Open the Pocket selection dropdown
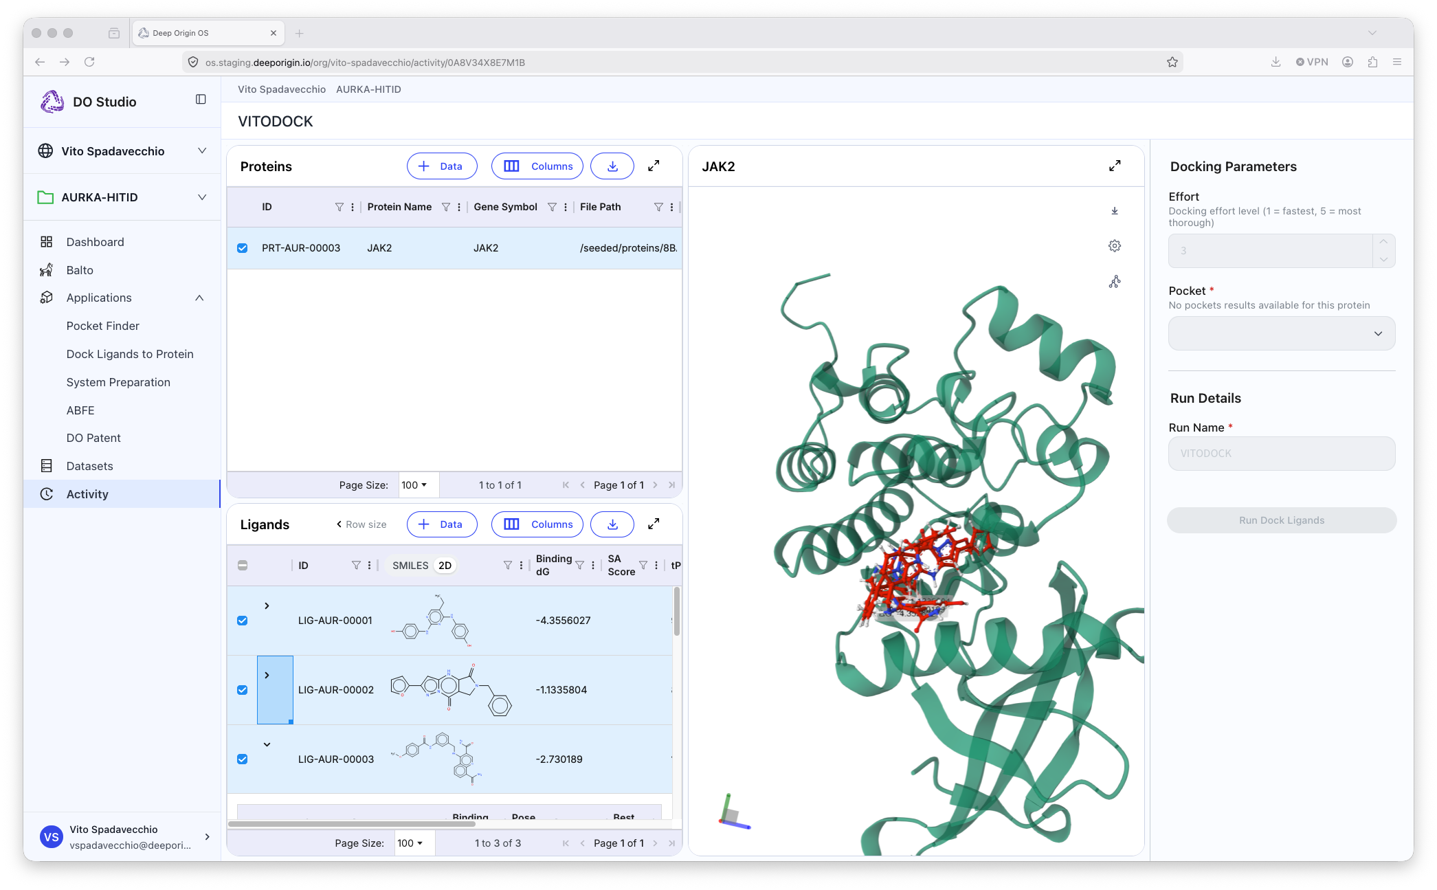This screenshot has height=890, width=1437. coord(1281,333)
